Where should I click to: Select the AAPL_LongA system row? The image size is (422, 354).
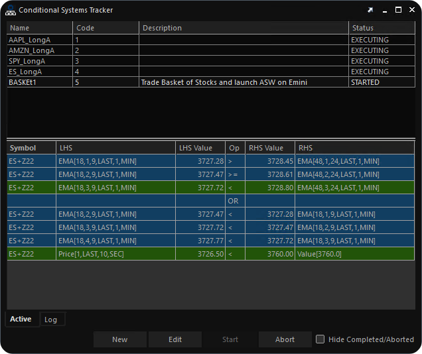tap(211, 40)
